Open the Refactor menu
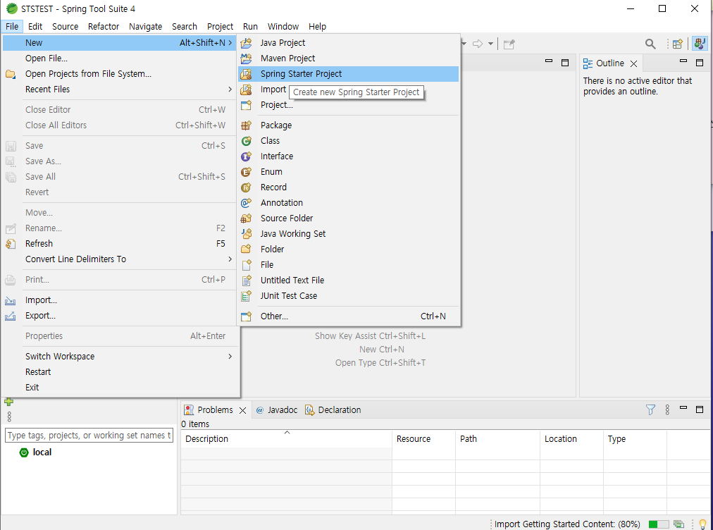Viewport: 713px width, 530px height. point(104,26)
